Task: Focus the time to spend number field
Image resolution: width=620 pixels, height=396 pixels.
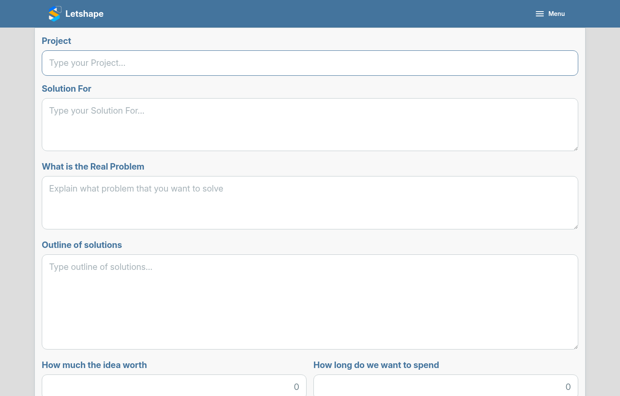Action: (x=446, y=386)
